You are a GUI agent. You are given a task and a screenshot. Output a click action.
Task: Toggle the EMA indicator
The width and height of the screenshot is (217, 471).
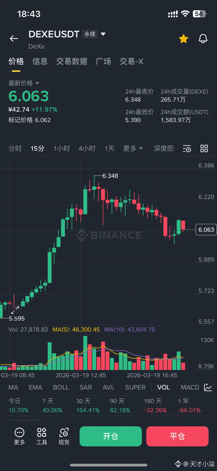coord(35,387)
